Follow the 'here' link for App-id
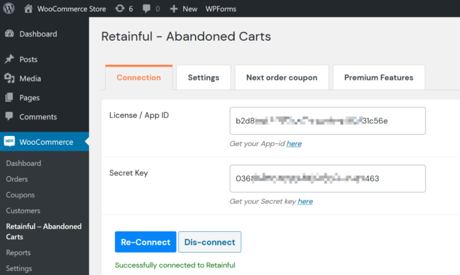Viewport: 460px width, 275px height. pyautogui.click(x=294, y=144)
